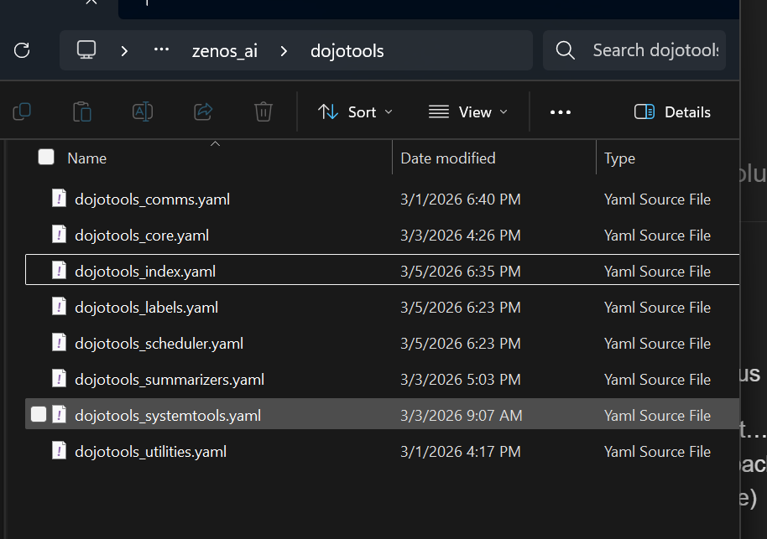The height and width of the screenshot is (539, 767).
Task: Open the Sort dropdown menu
Action: tap(355, 112)
